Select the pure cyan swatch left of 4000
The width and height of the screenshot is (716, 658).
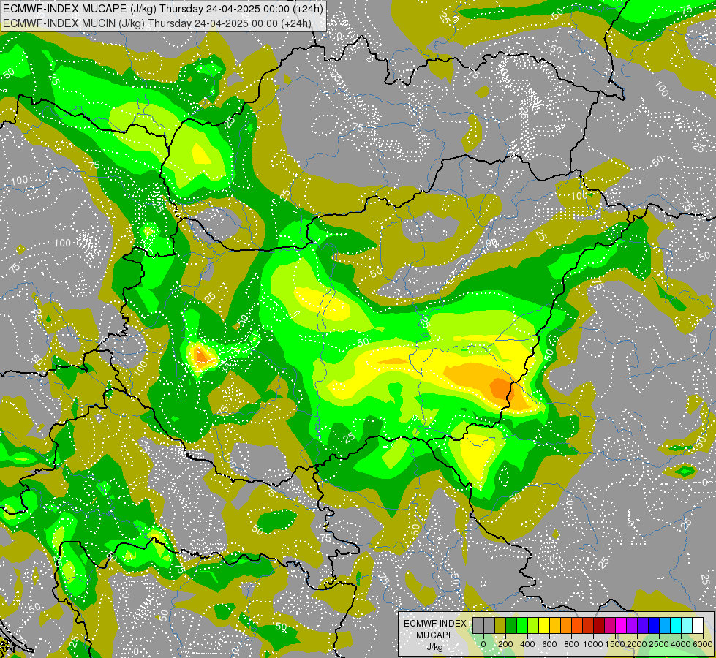[677, 625]
